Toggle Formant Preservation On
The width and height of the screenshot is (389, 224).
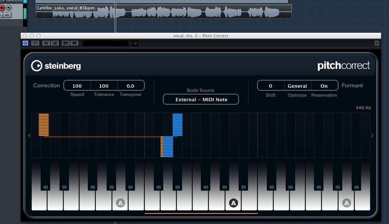pos(324,86)
